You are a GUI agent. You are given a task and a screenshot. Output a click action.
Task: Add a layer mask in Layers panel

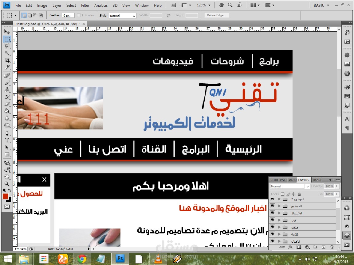click(x=299, y=247)
